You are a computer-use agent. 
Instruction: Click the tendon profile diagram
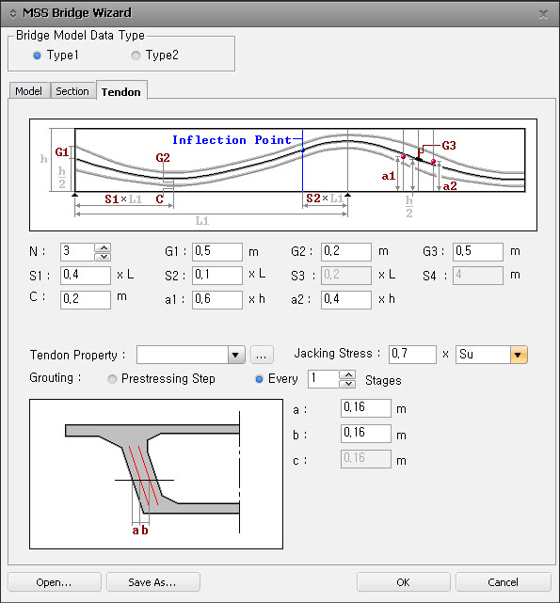coord(283,175)
